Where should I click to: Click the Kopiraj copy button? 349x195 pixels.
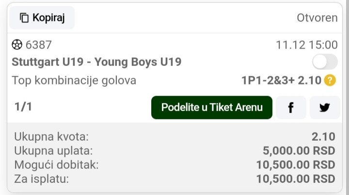point(42,17)
